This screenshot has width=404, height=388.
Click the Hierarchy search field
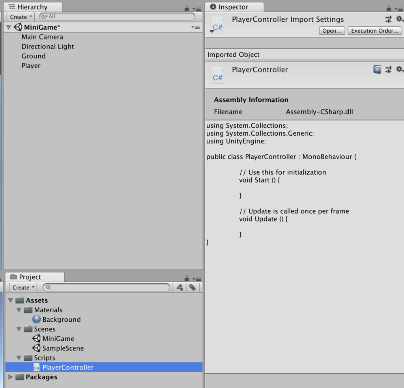click(117, 17)
